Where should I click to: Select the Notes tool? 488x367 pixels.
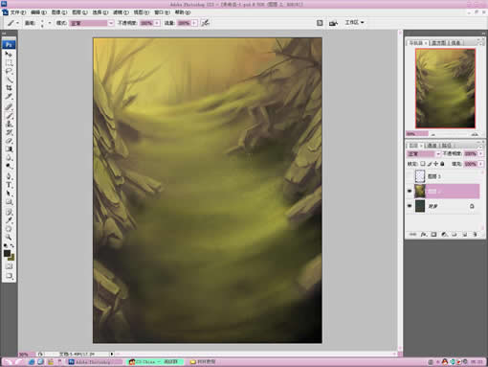point(9,212)
